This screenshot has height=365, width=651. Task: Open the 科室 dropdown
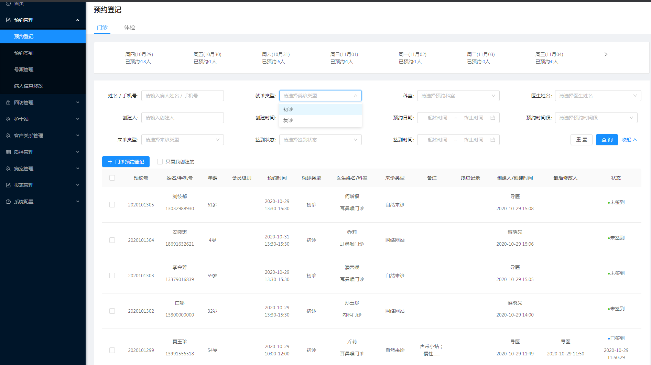(458, 96)
